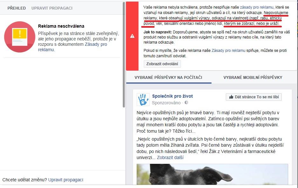298x188 pixels.
Task: Click the thumbs-up icon on like button
Action: [231, 97]
